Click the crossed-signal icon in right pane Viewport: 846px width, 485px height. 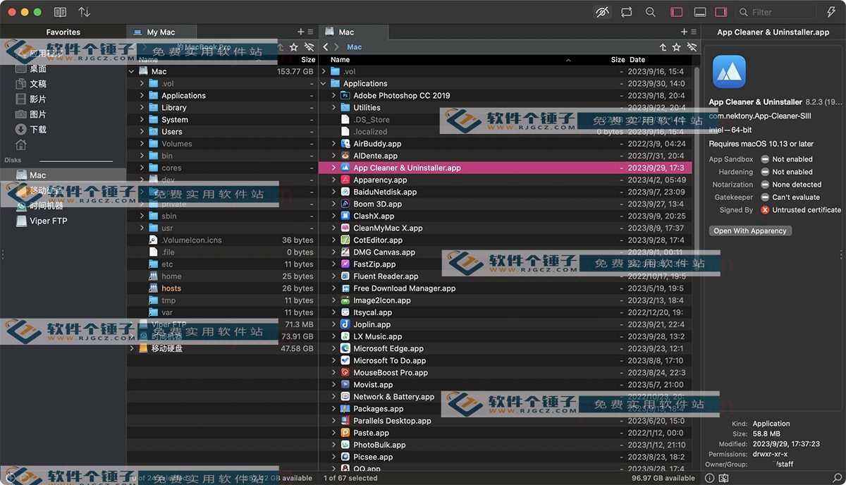point(692,47)
